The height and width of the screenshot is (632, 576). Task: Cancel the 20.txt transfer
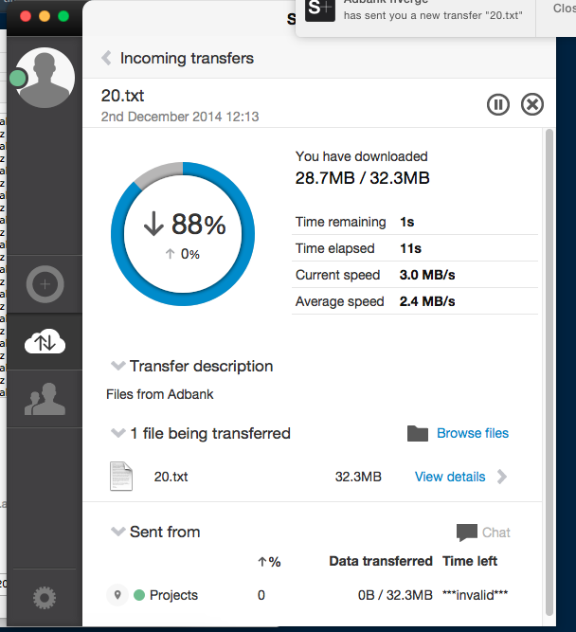tap(532, 105)
